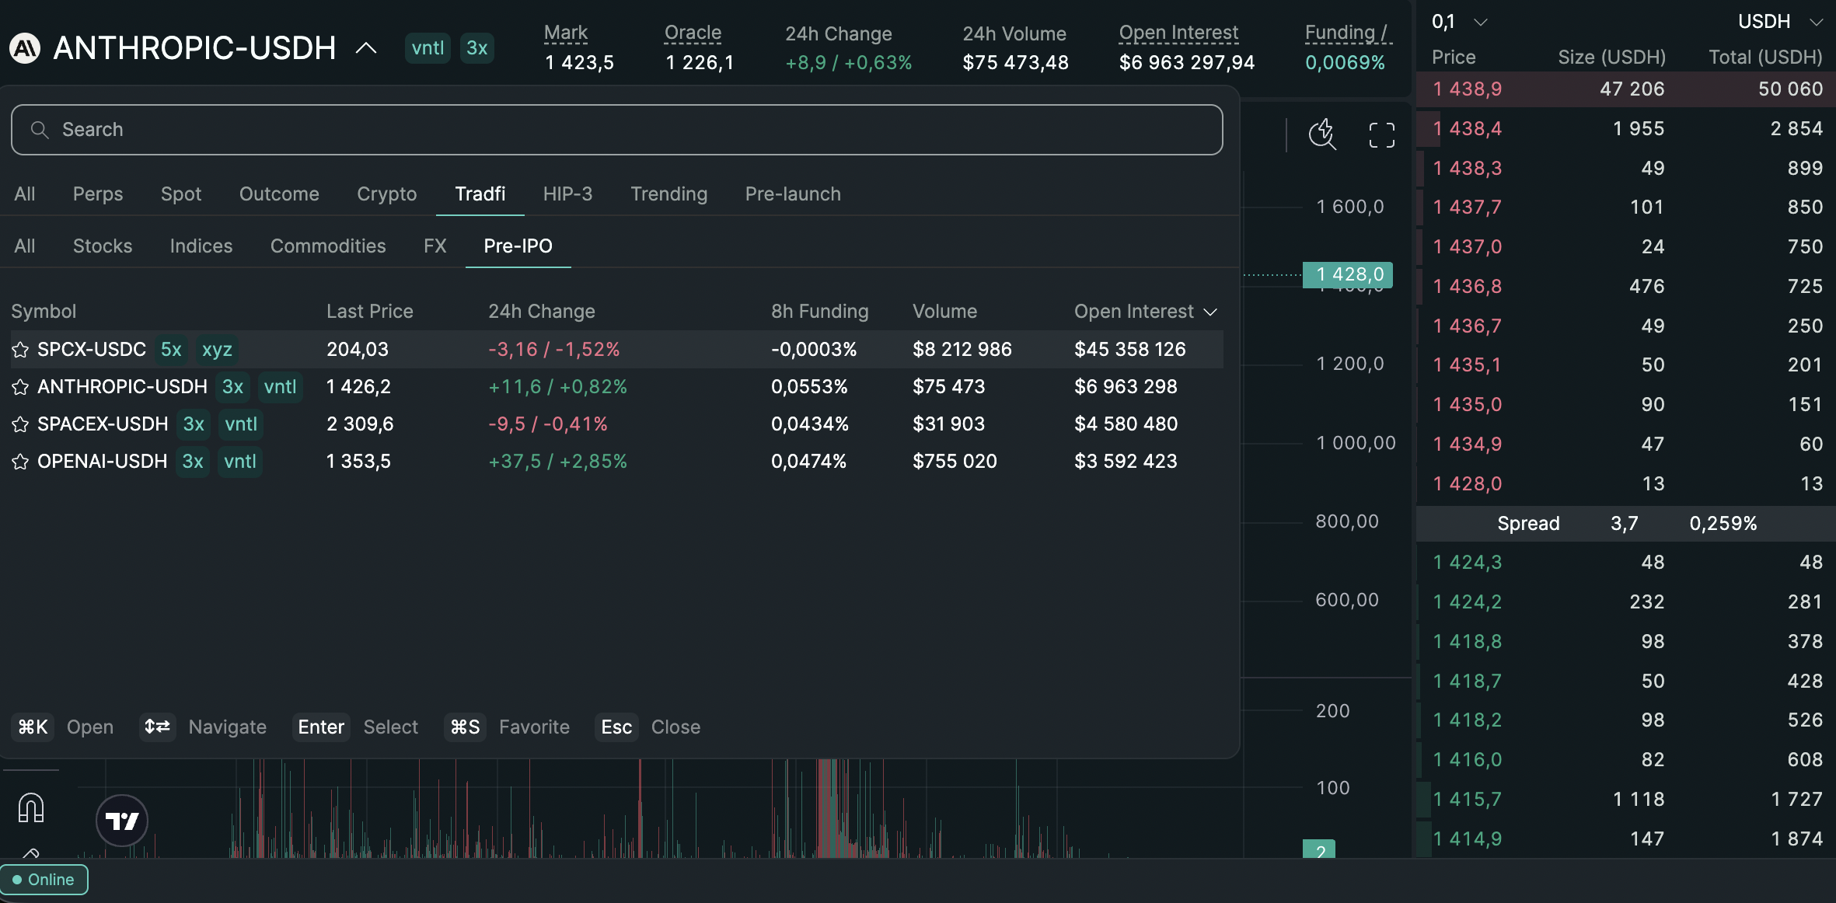The height and width of the screenshot is (903, 1836).
Task: Favorite SPCX-USDC with the star icon
Action: [x=21, y=350]
